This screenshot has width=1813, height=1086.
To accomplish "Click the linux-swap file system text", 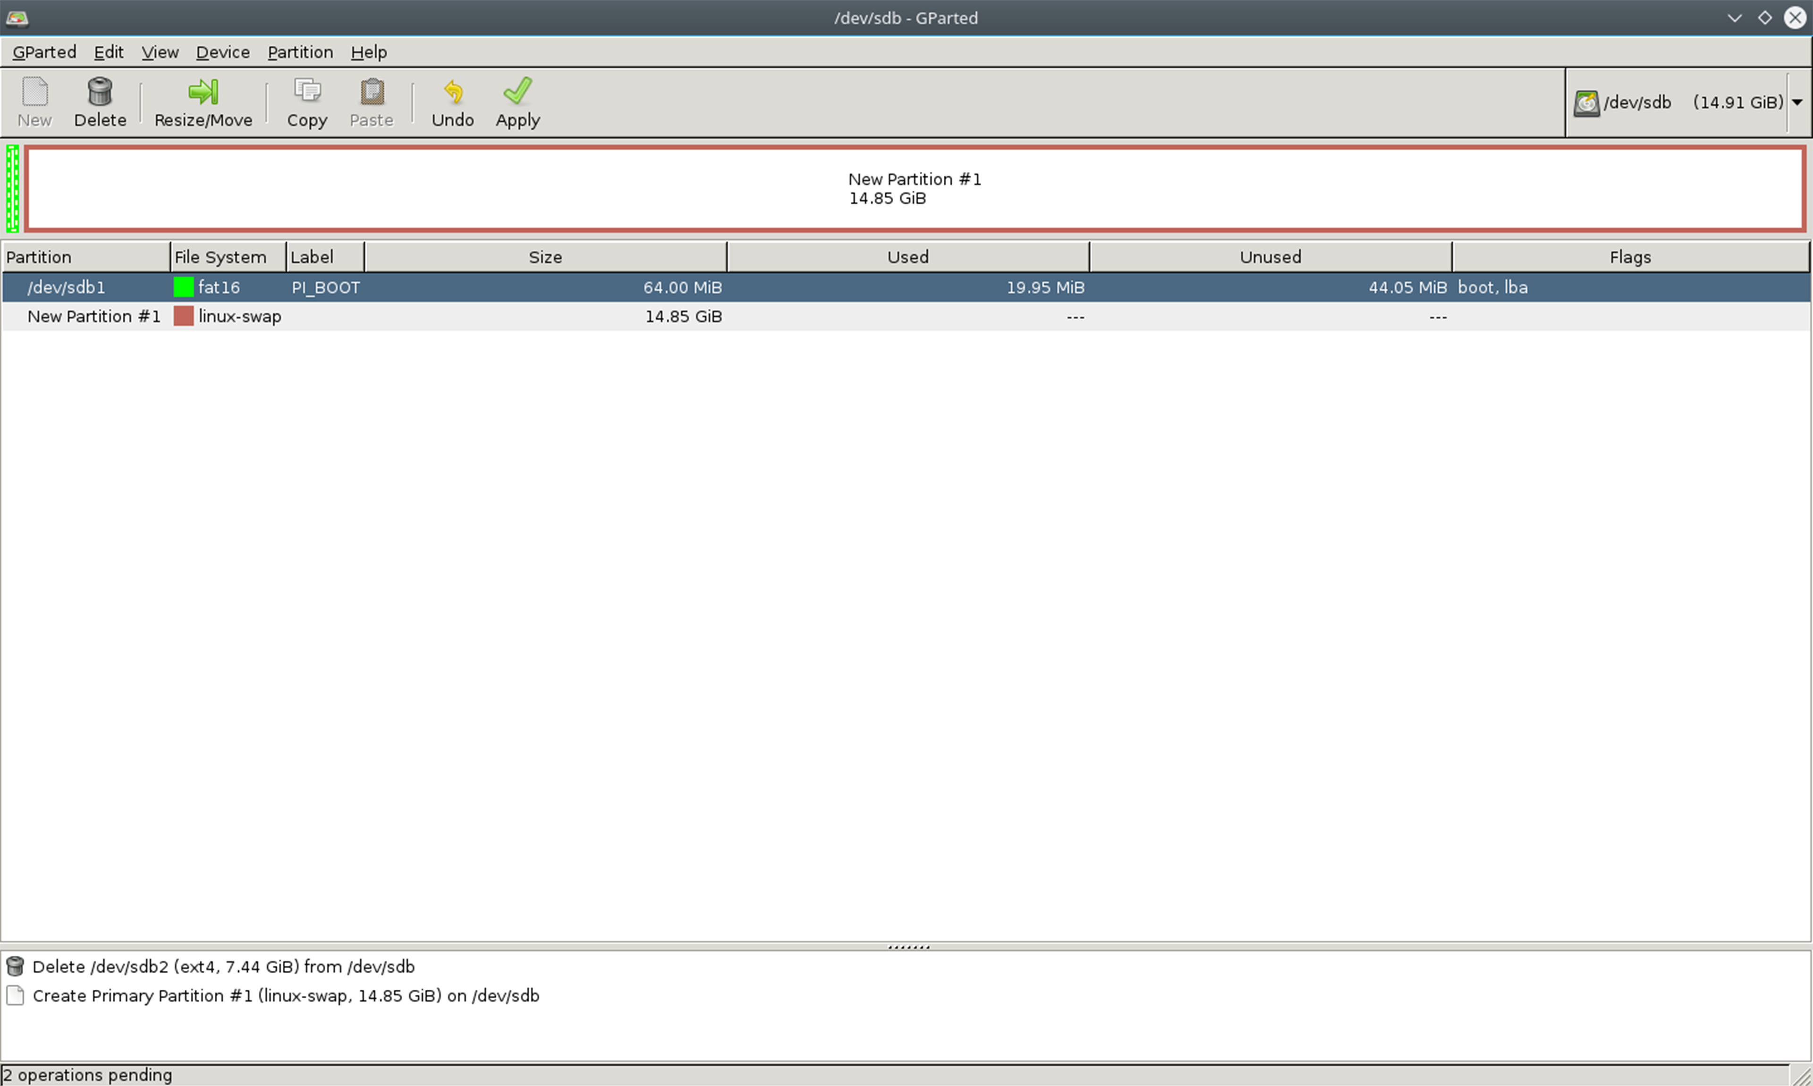I will coord(239,317).
